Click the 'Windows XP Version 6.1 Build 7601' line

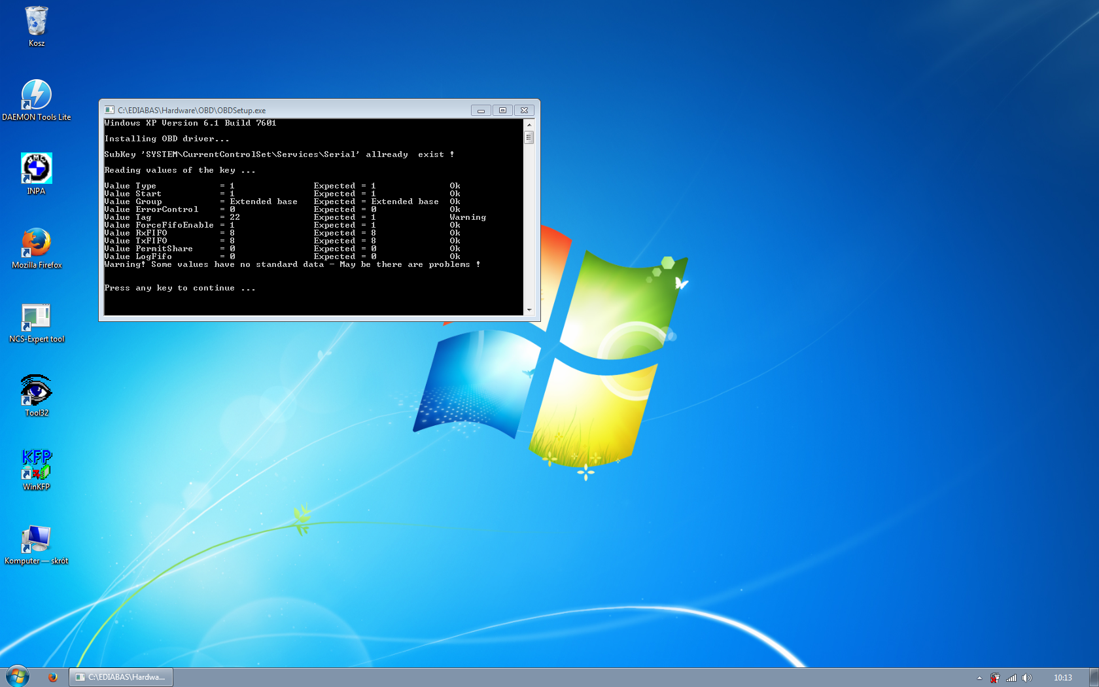pyautogui.click(x=190, y=123)
